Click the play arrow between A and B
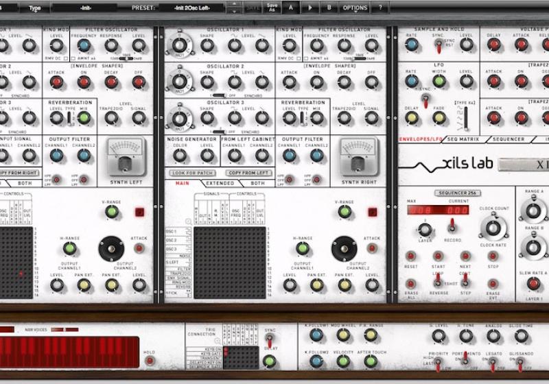549x384 pixels. [x=310, y=8]
